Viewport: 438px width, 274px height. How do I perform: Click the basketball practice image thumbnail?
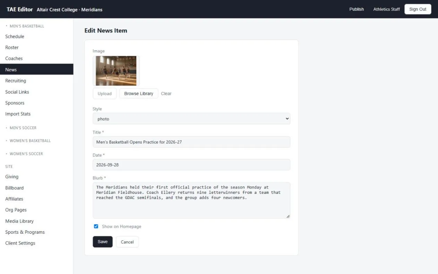[x=116, y=71]
